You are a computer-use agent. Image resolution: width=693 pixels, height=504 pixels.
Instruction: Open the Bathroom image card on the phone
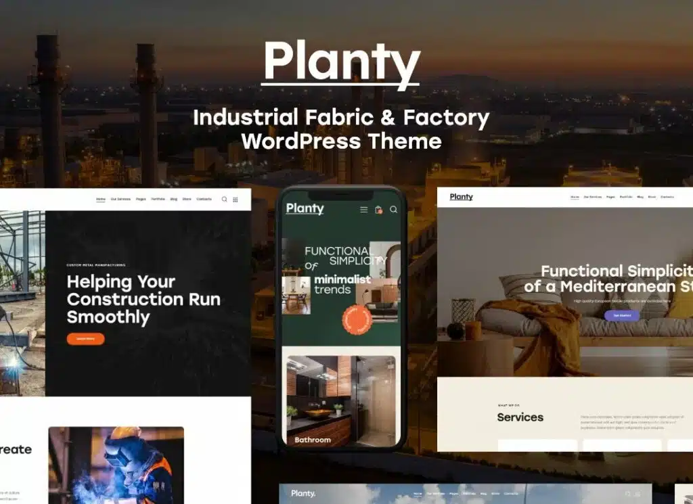pyautogui.click(x=341, y=400)
